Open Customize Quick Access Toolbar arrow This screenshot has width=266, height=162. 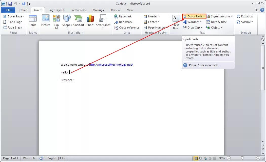[29, 4]
